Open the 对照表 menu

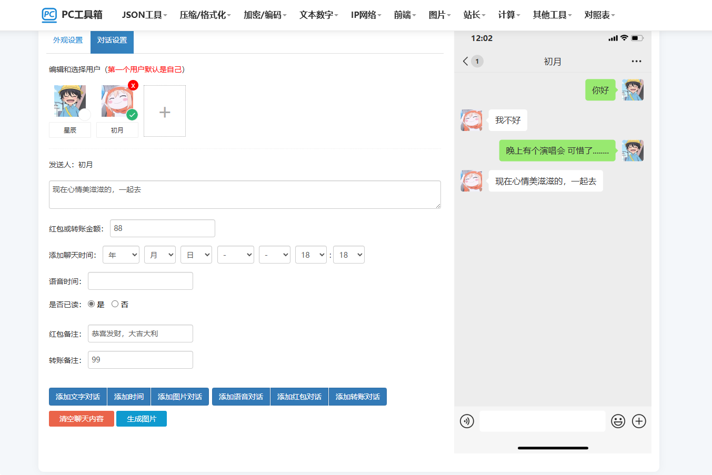tap(599, 15)
